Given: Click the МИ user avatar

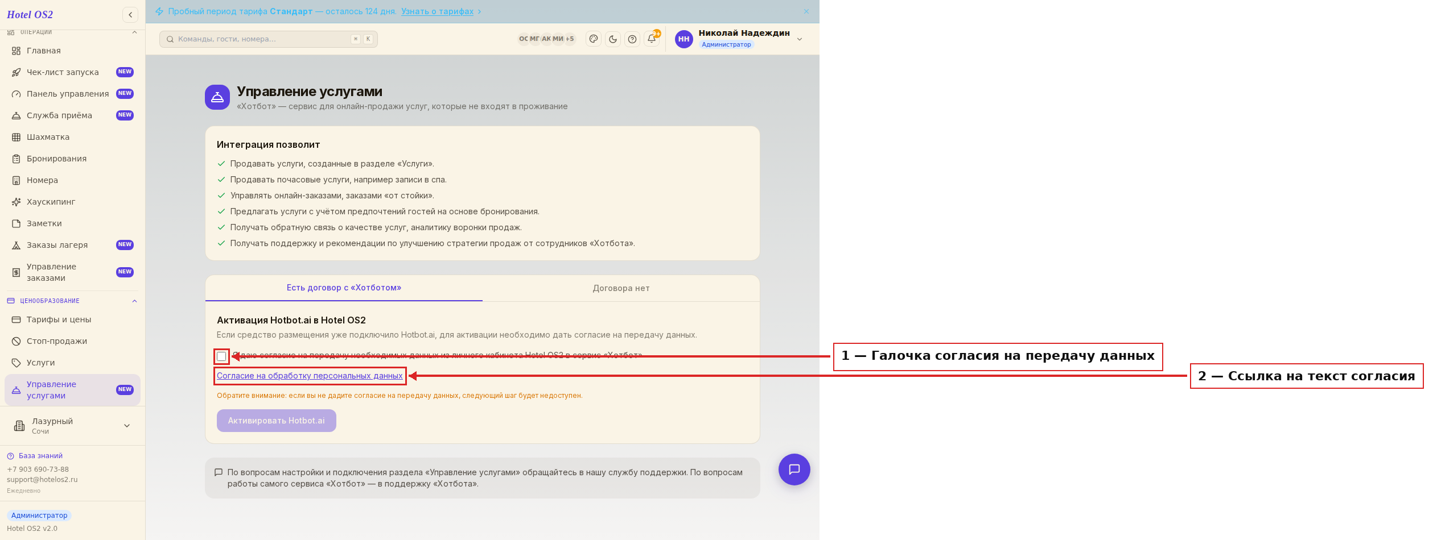Looking at the screenshot, I should click(558, 39).
